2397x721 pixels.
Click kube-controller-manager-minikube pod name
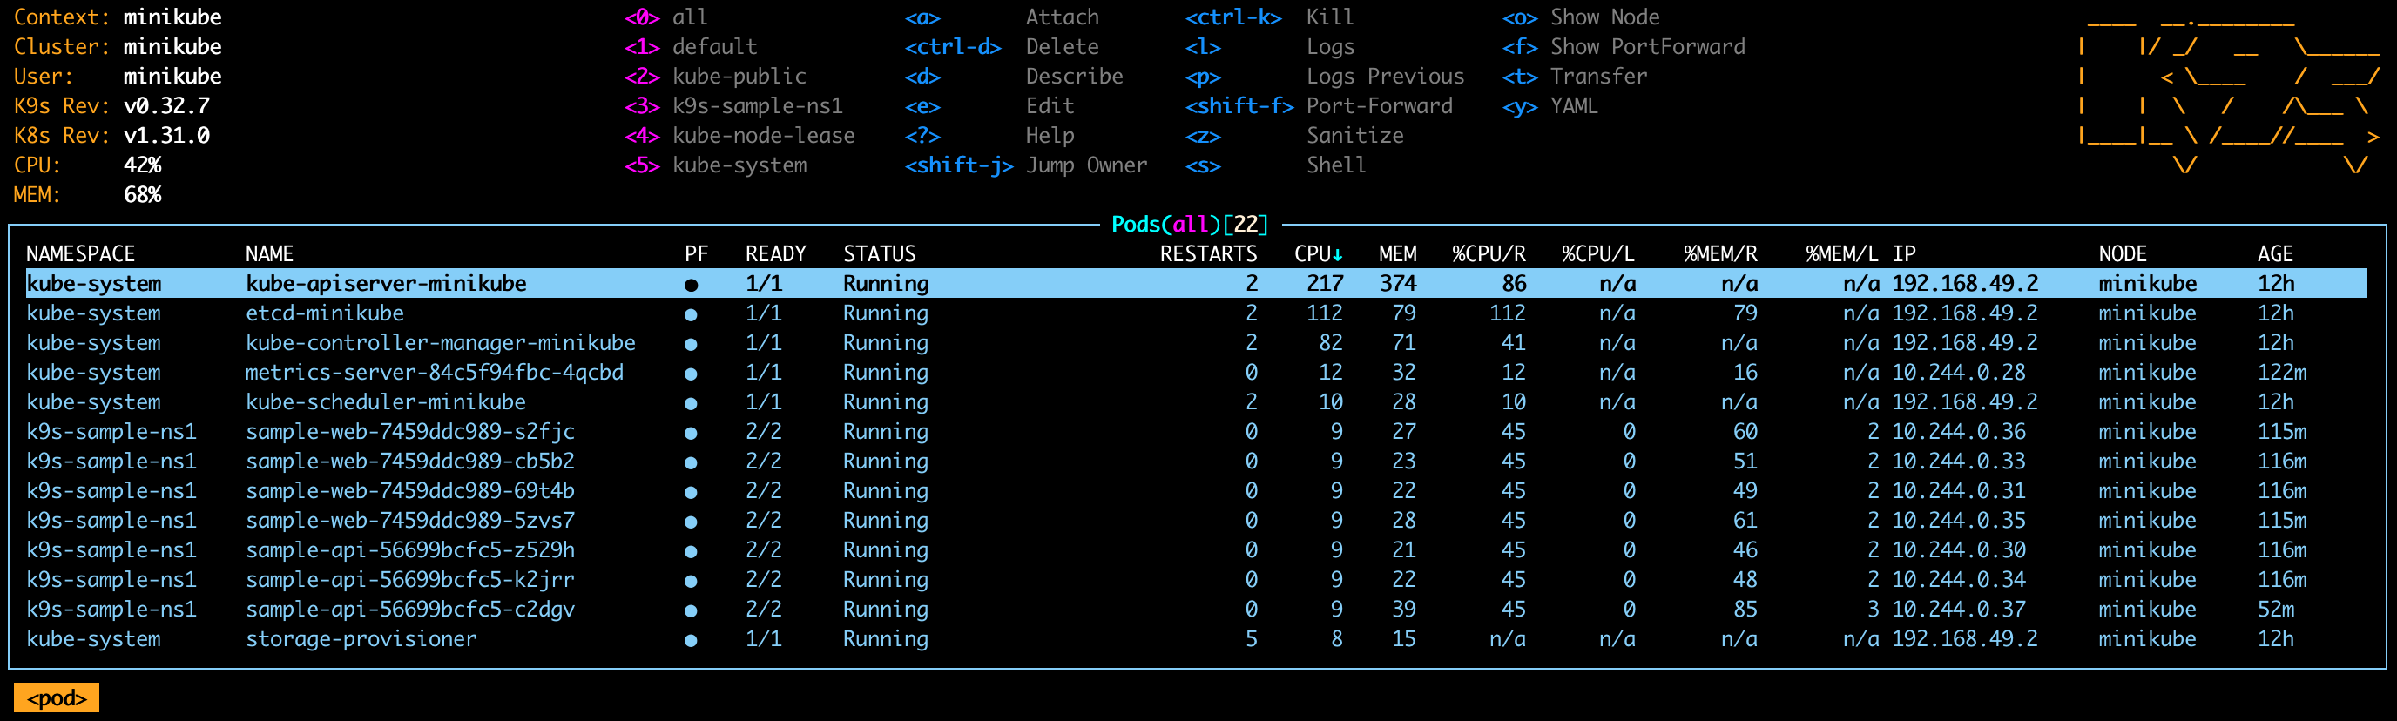tap(440, 343)
